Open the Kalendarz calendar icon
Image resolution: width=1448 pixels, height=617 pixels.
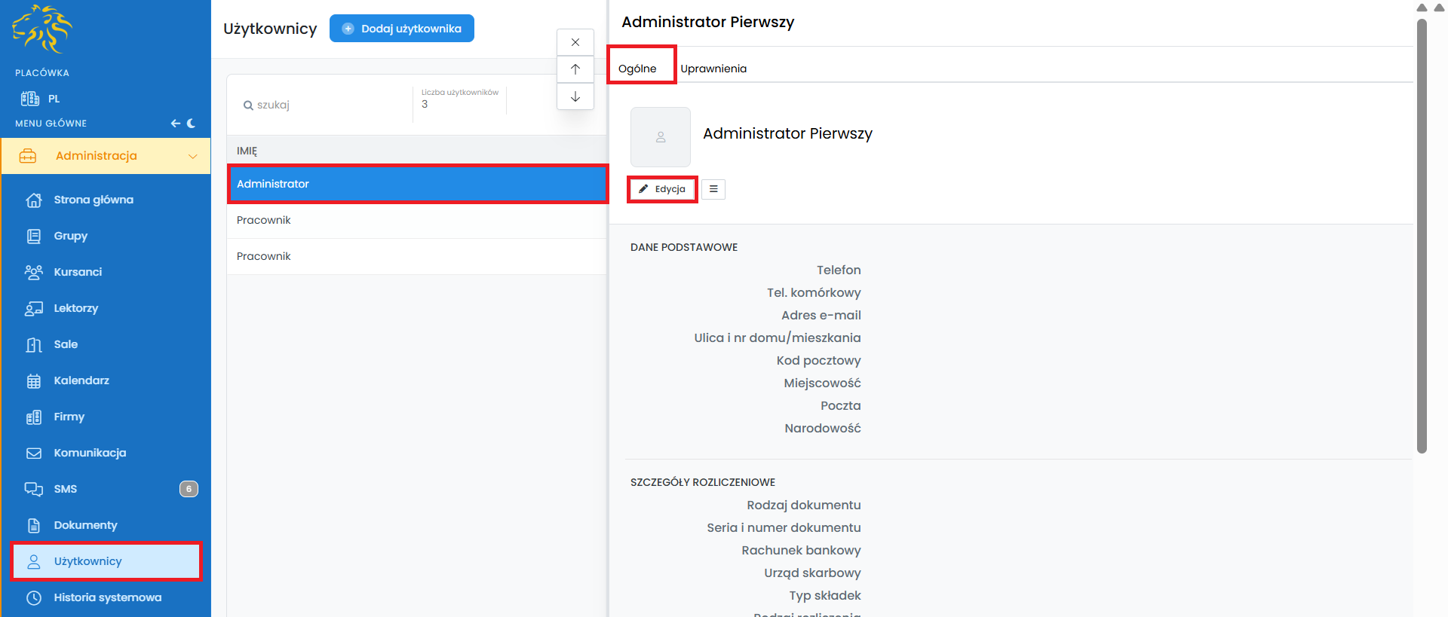[34, 381]
